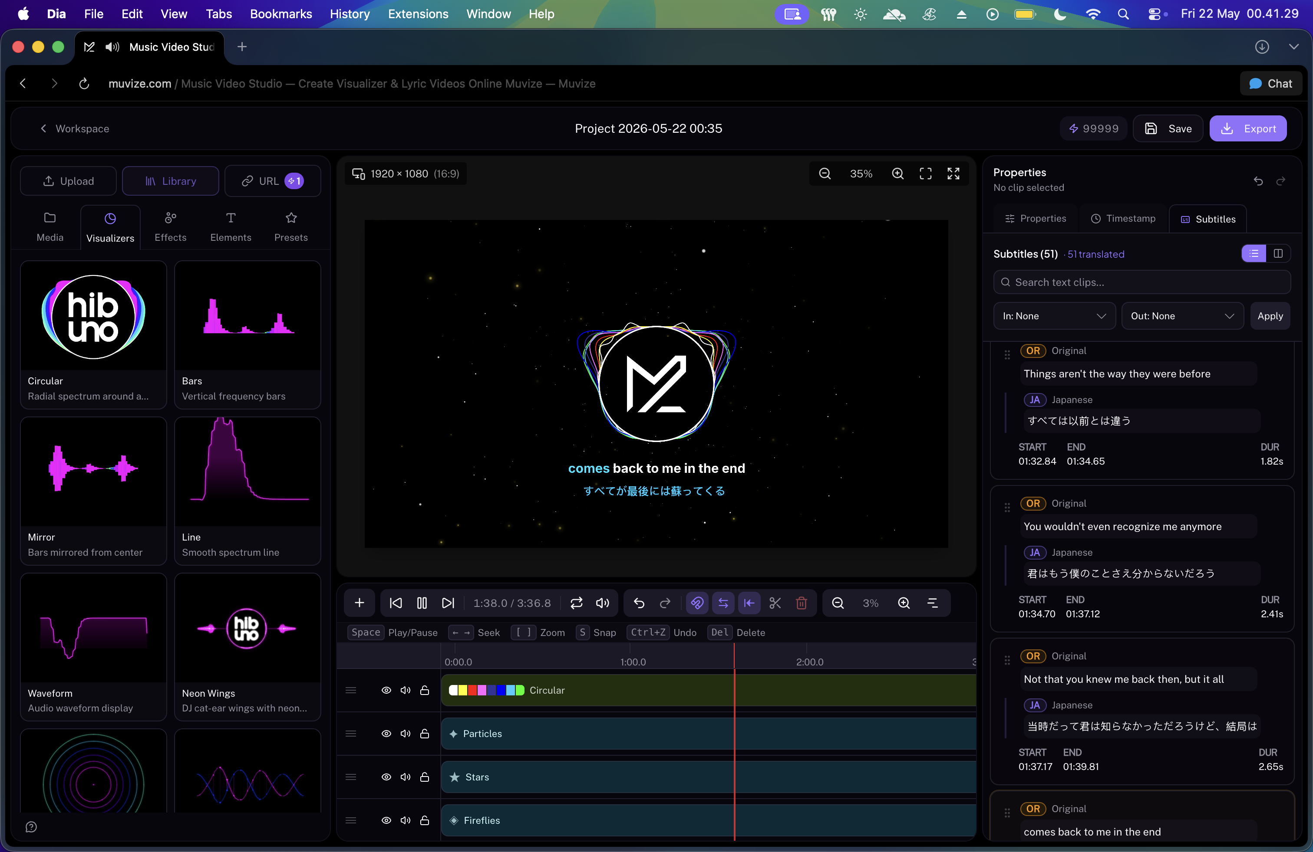The height and width of the screenshot is (852, 1313).
Task: Lock the Stars track
Action: [424, 777]
